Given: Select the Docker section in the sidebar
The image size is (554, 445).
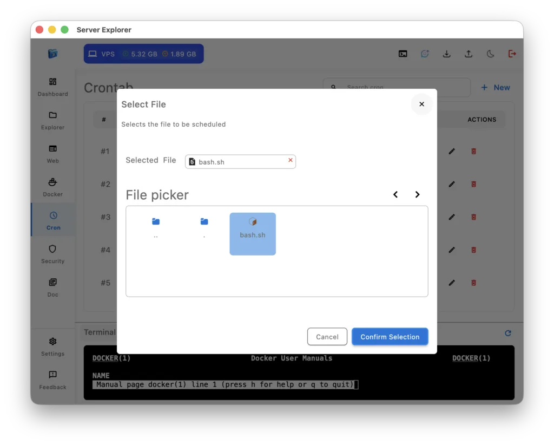Looking at the screenshot, I should click(x=52, y=187).
